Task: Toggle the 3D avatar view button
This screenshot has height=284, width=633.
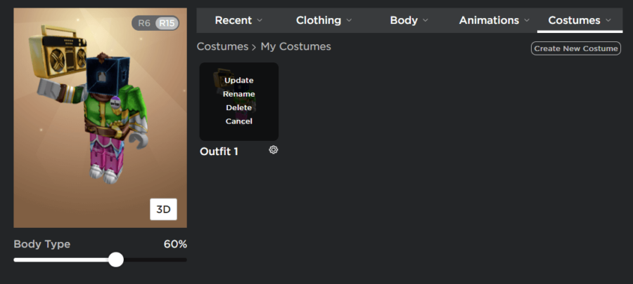Action: (x=163, y=209)
